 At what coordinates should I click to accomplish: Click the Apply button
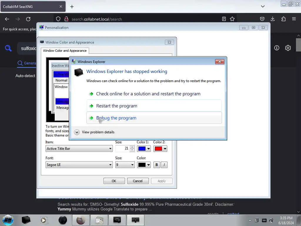coord(162,181)
